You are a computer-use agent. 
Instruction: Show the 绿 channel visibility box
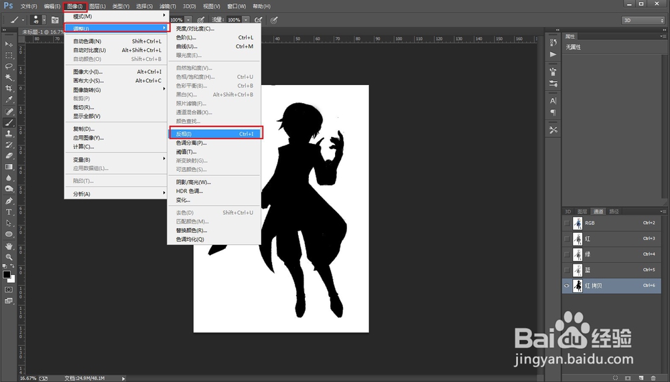[x=567, y=254]
